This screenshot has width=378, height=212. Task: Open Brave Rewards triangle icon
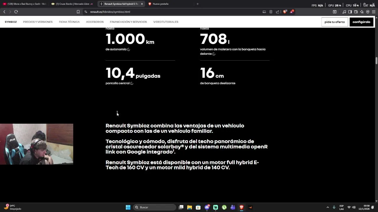click(x=292, y=12)
